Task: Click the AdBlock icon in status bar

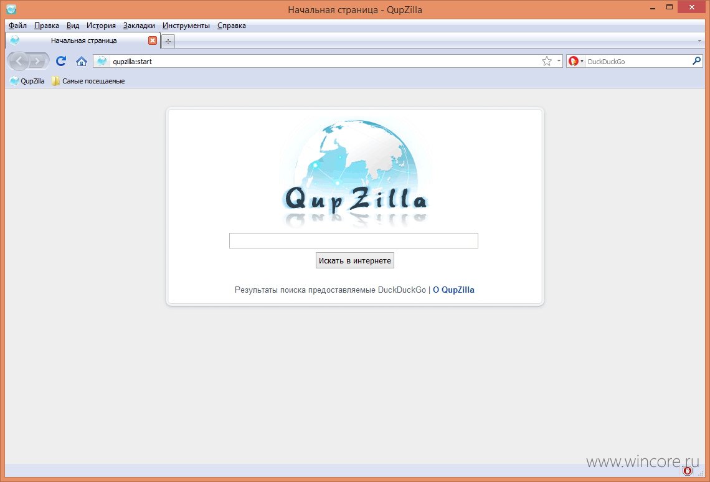Action: pos(688,471)
